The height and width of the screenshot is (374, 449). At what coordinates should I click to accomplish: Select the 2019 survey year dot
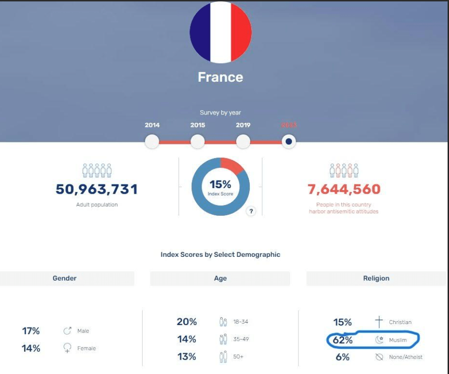(x=243, y=141)
